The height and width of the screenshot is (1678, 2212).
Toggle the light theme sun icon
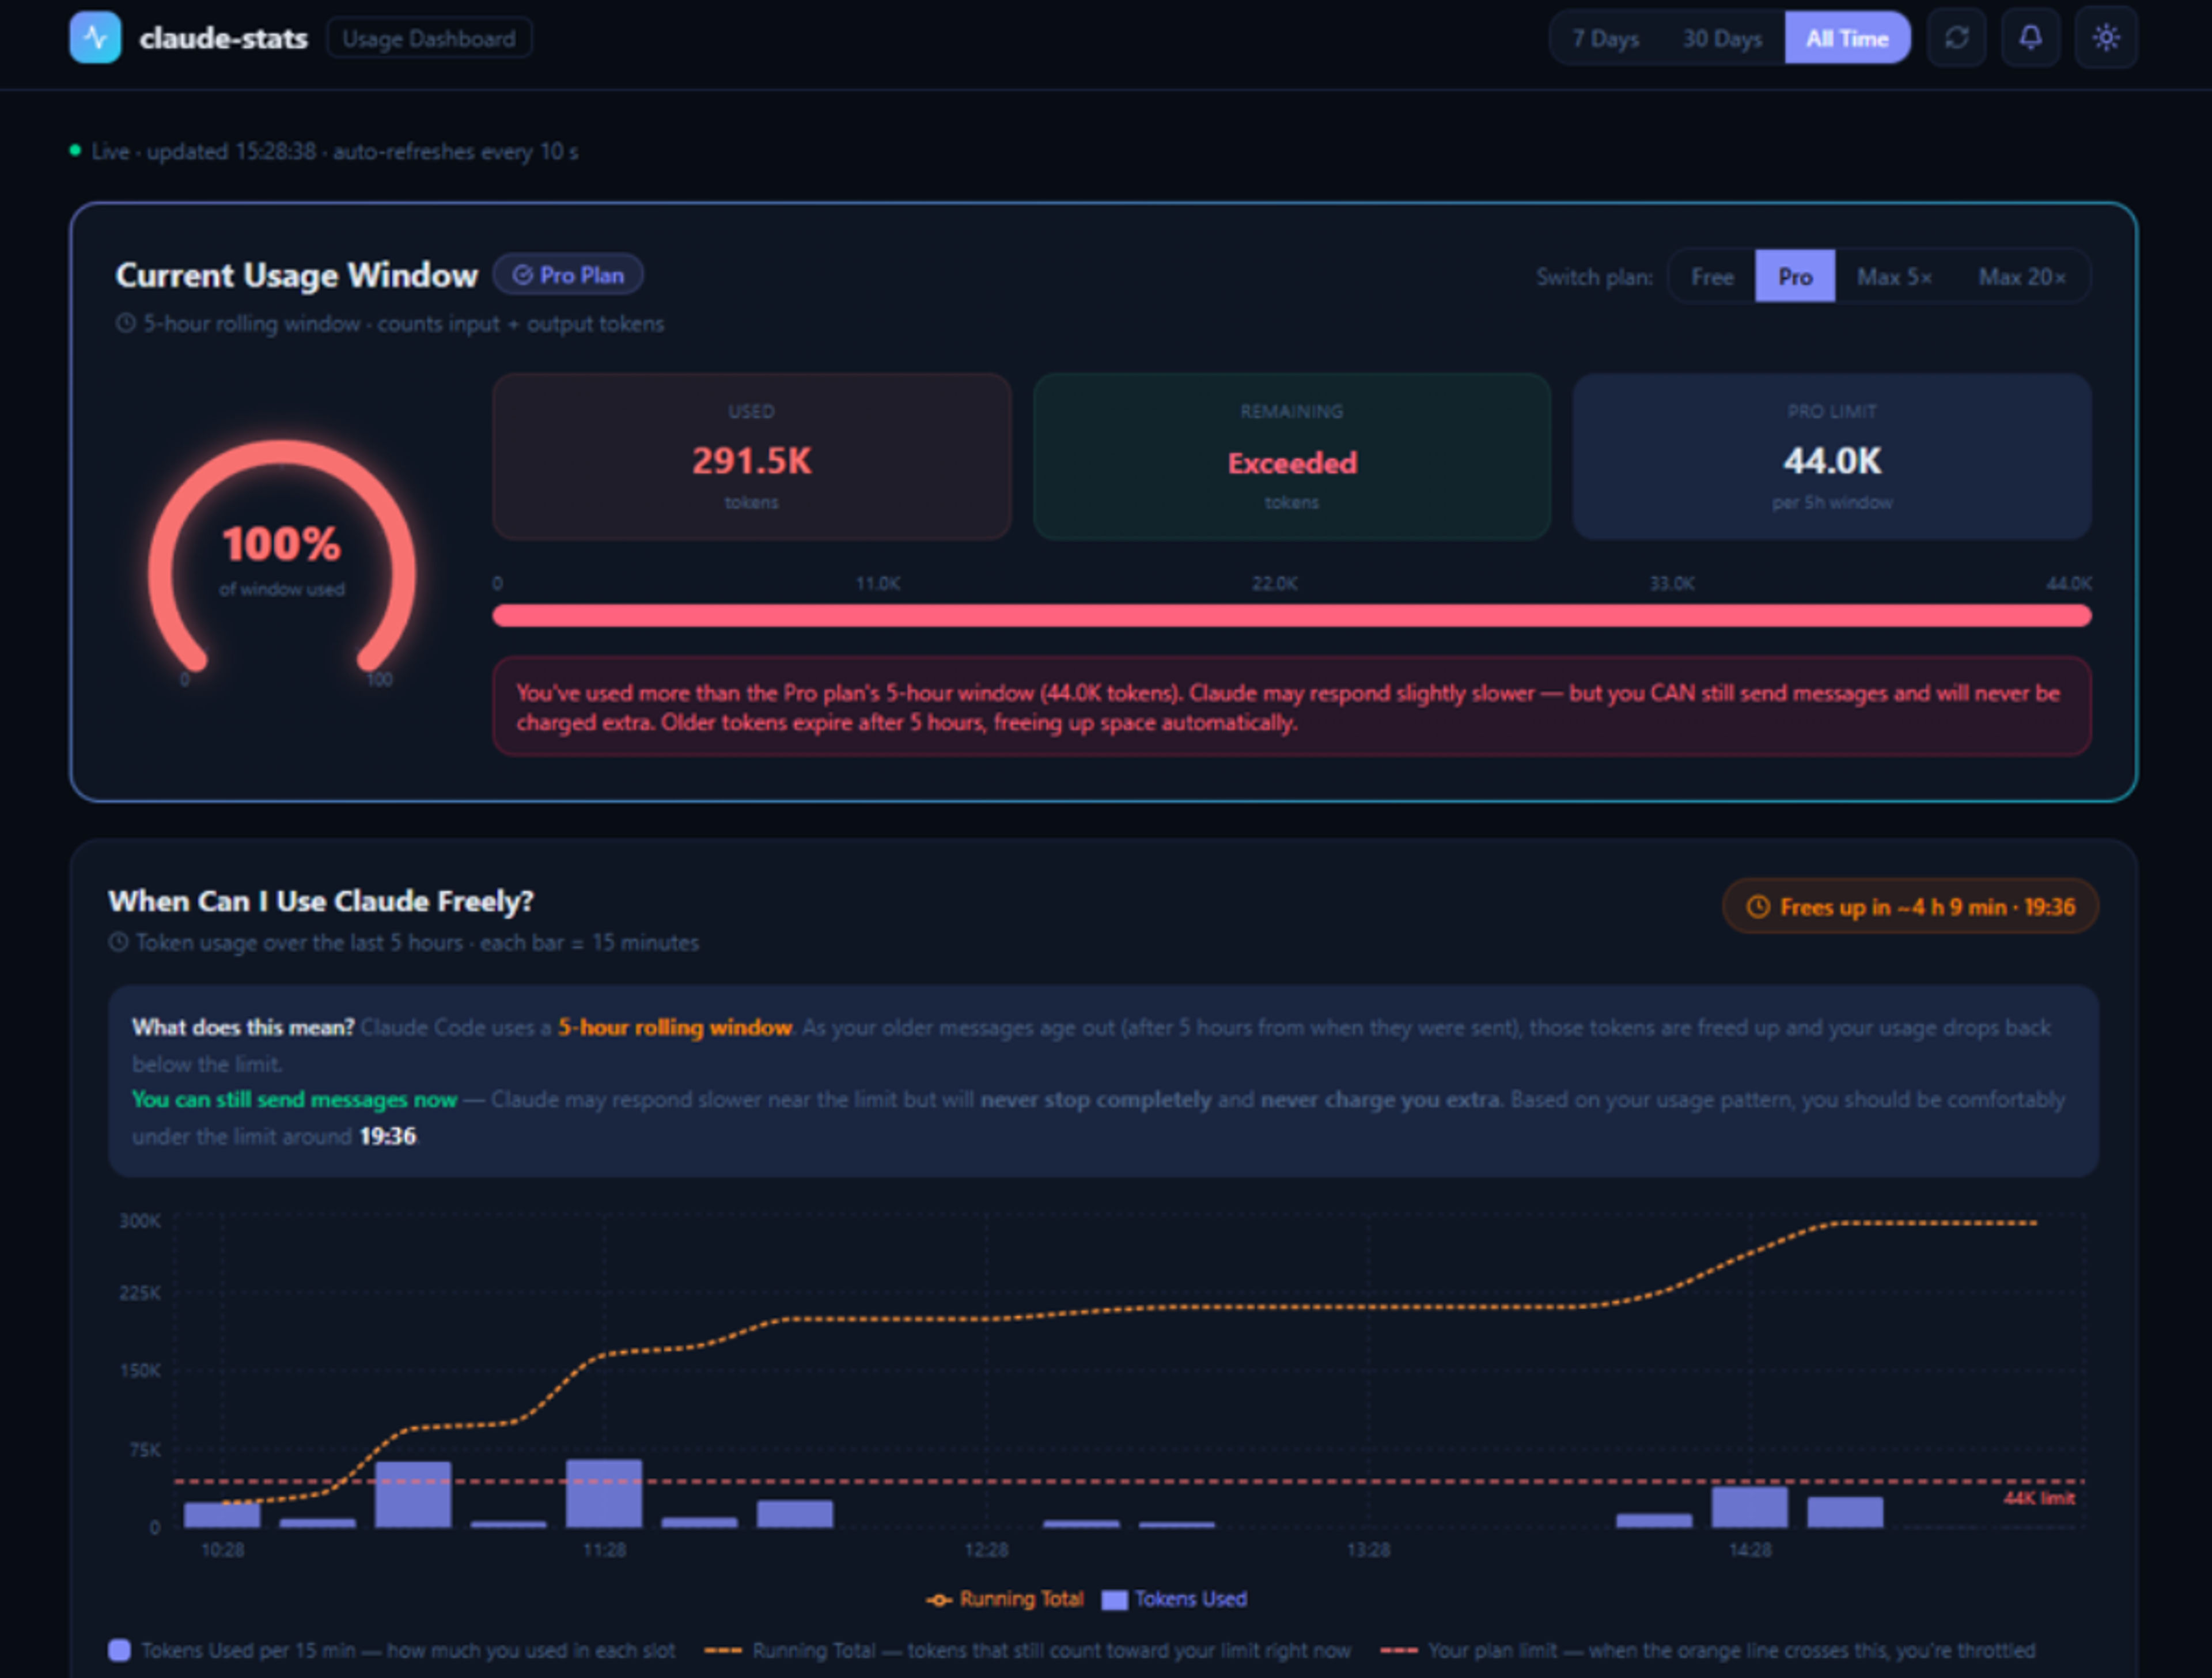click(x=2106, y=38)
